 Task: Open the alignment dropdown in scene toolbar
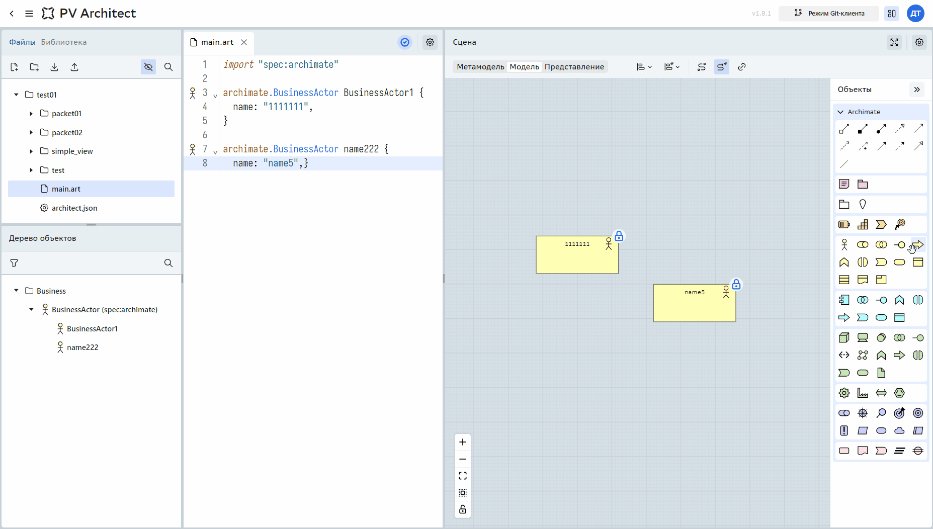pos(644,67)
